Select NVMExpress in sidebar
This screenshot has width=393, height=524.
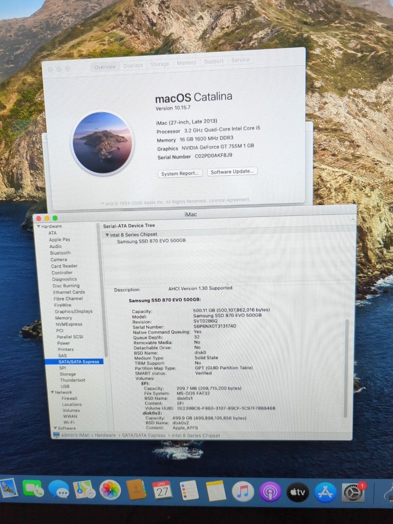[69, 324]
